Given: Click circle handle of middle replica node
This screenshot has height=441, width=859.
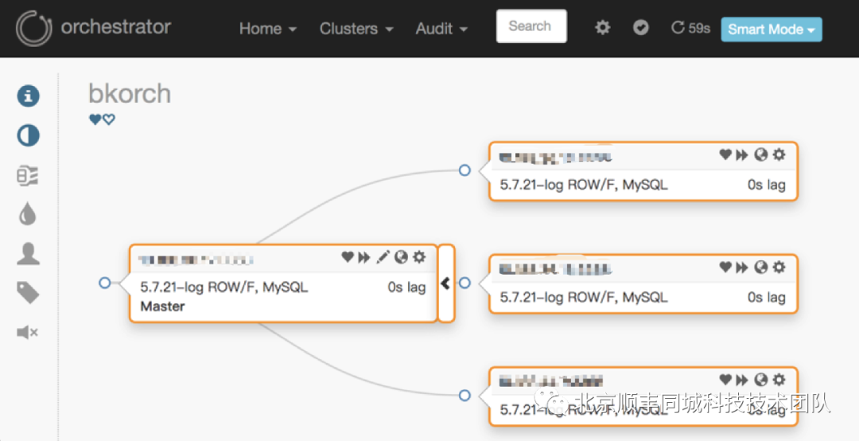Looking at the screenshot, I should coord(464,283).
